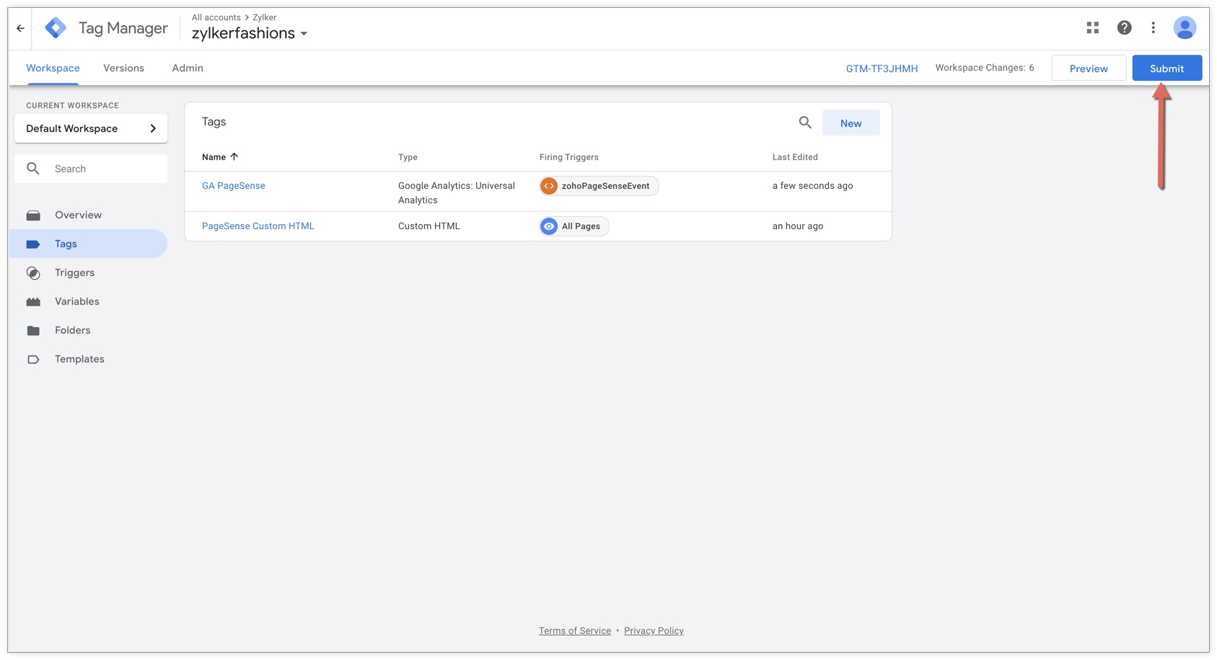Create a New tag
Viewport: 1217px width, 660px height.
point(851,123)
